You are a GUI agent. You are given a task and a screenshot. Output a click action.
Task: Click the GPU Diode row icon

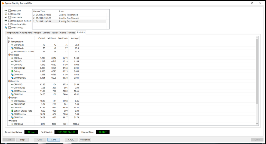(12, 48)
